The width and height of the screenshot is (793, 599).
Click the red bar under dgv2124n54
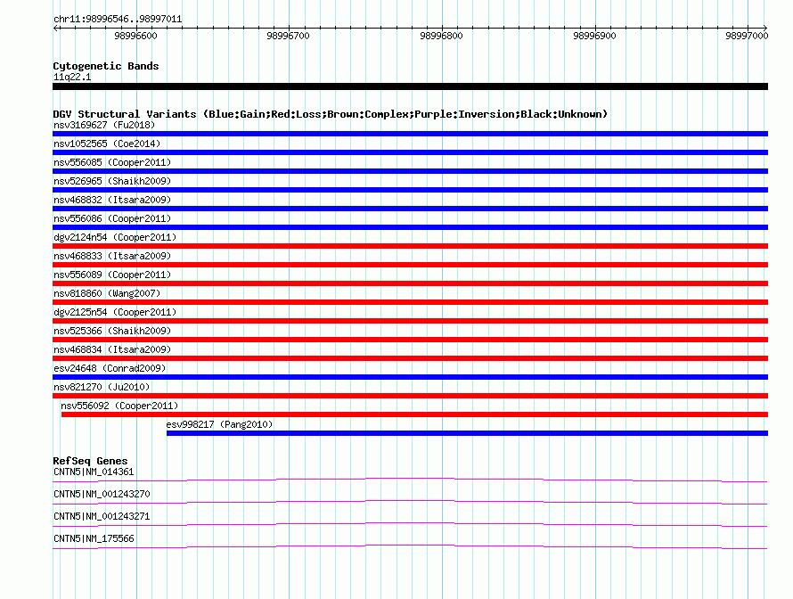pyautogui.click(x=410, y=246)
